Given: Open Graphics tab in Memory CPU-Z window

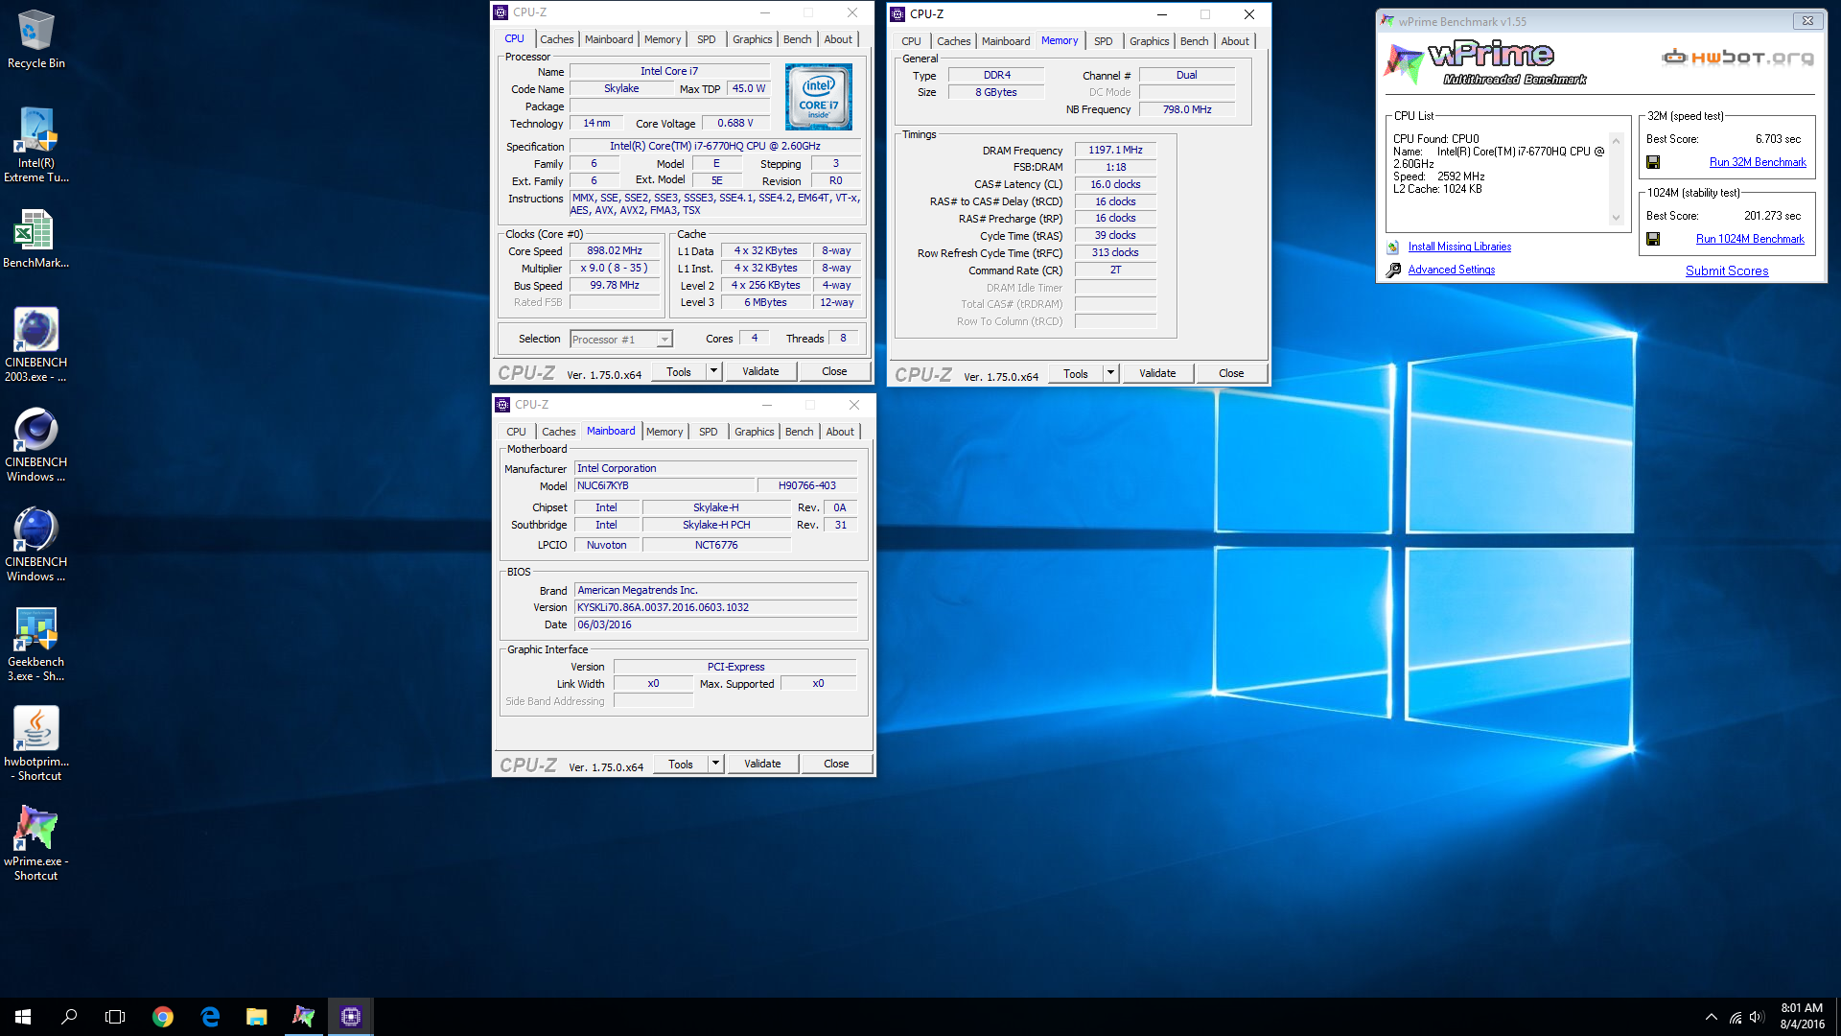Looking at the screenshot, I should point(1149,41).
